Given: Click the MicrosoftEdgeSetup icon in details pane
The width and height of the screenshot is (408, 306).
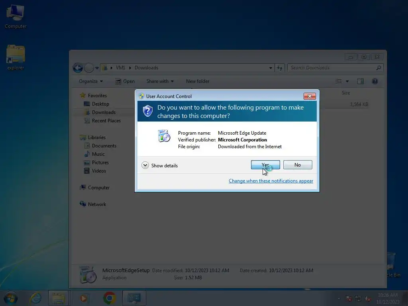Looking at the screenshot, I should (88, 274).
